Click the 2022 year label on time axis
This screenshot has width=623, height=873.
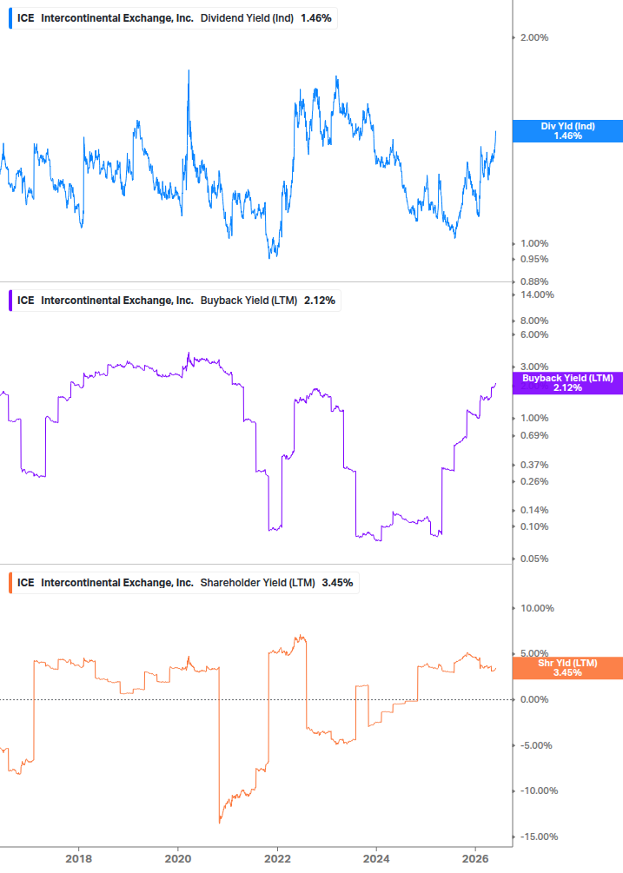277,858
